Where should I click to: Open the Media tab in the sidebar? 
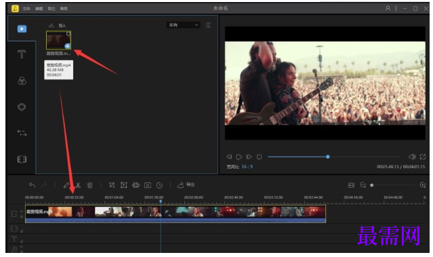22,28
